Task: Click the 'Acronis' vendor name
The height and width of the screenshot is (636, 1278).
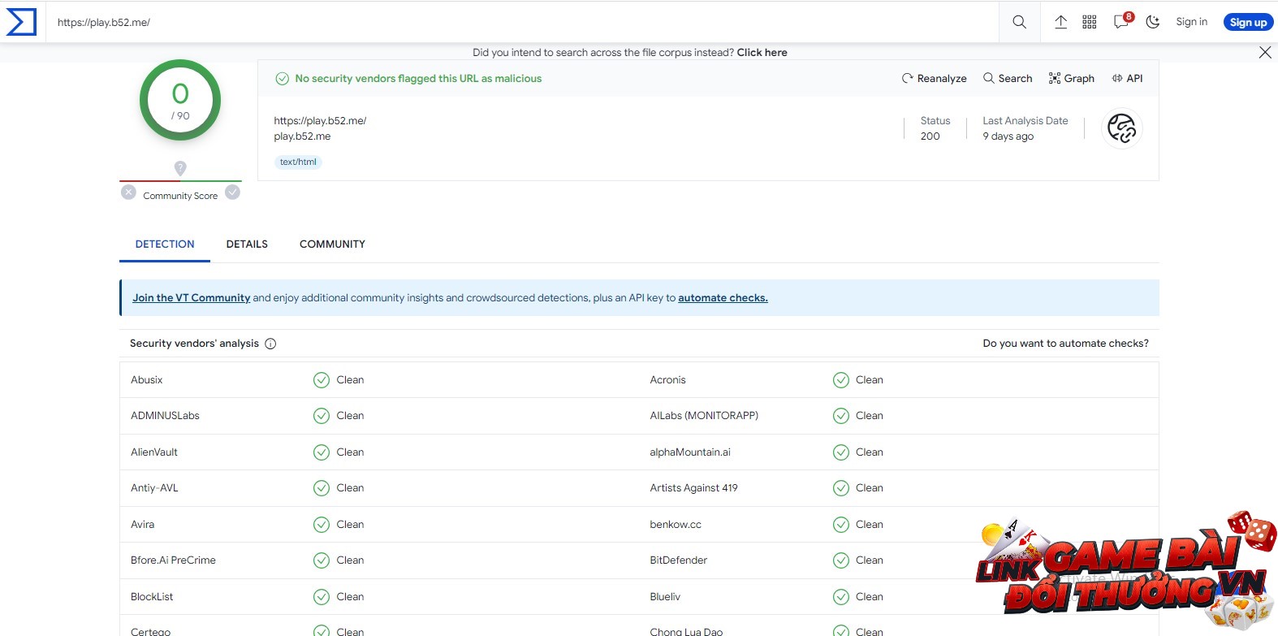Action: tap(667, 379)
